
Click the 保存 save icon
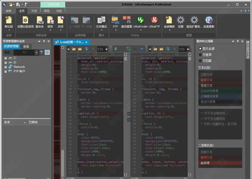[50, 20]
